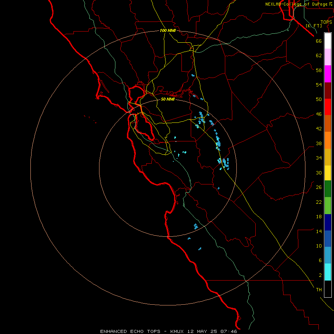Click the 26 legend scale value

point(319,187)
